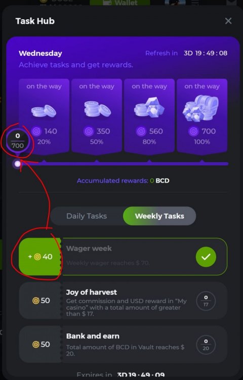Click the Joy of harvest 50 reward ticket

click(x=40, y=300)
